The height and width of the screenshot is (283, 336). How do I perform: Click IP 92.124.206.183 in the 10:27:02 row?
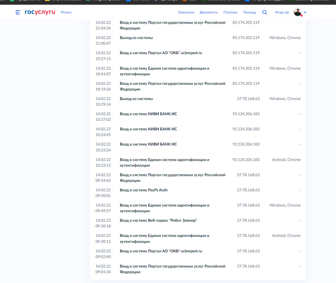[246, 114]
